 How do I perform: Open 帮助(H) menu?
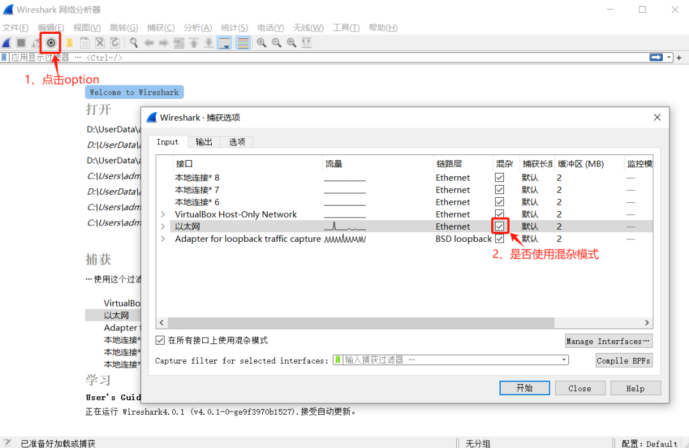(x=383, y=27)
